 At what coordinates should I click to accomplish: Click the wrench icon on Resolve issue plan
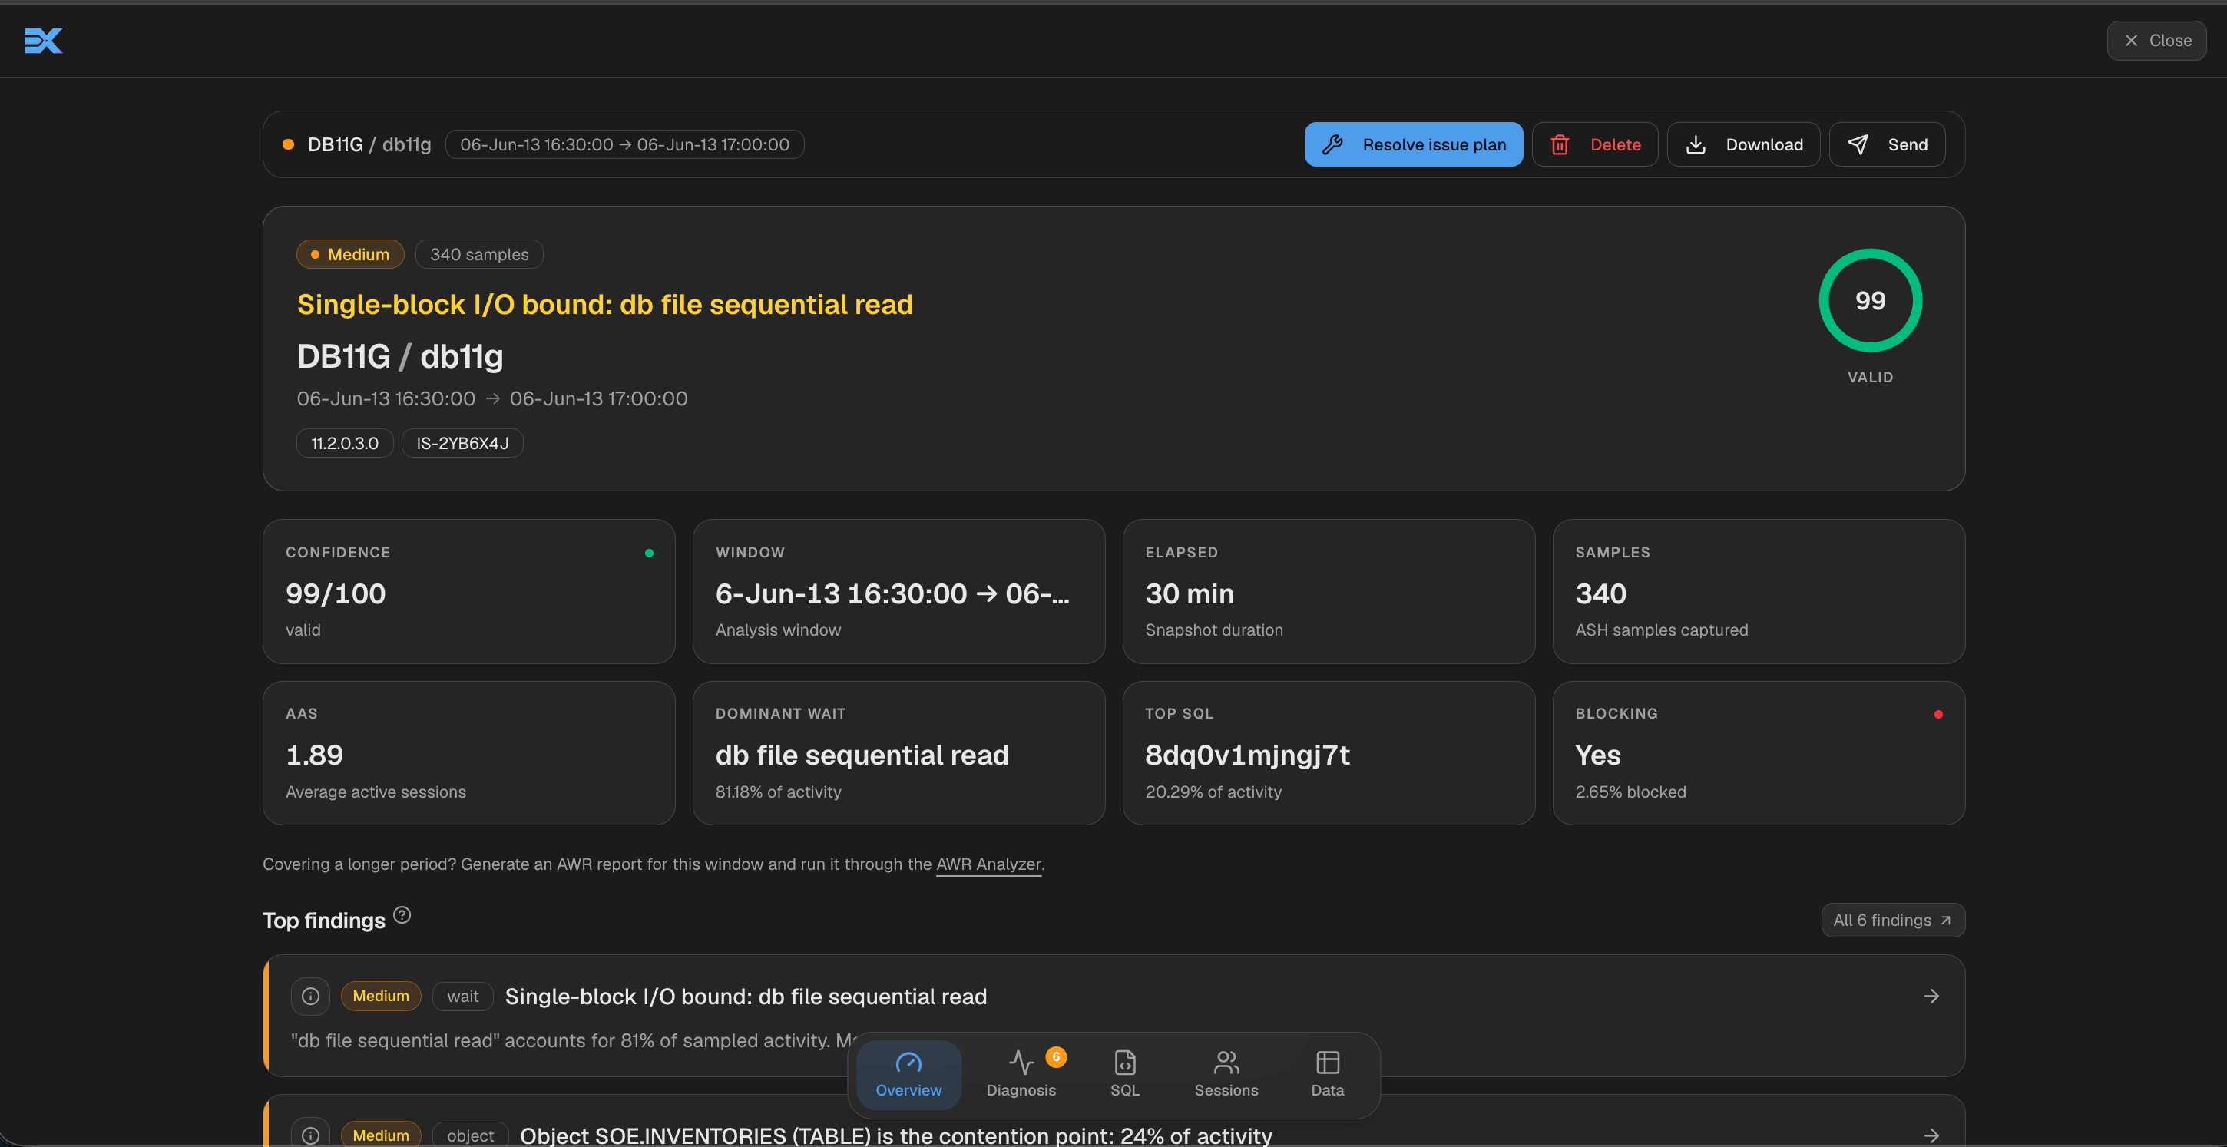pyautogui.click(x=1332, y=144)
